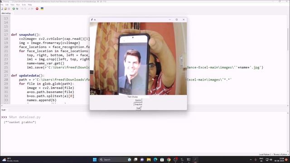Screen dimensions: 290x163
Task: Click 'def updatedata():' on line 27
Action: (x=28, y=76)
